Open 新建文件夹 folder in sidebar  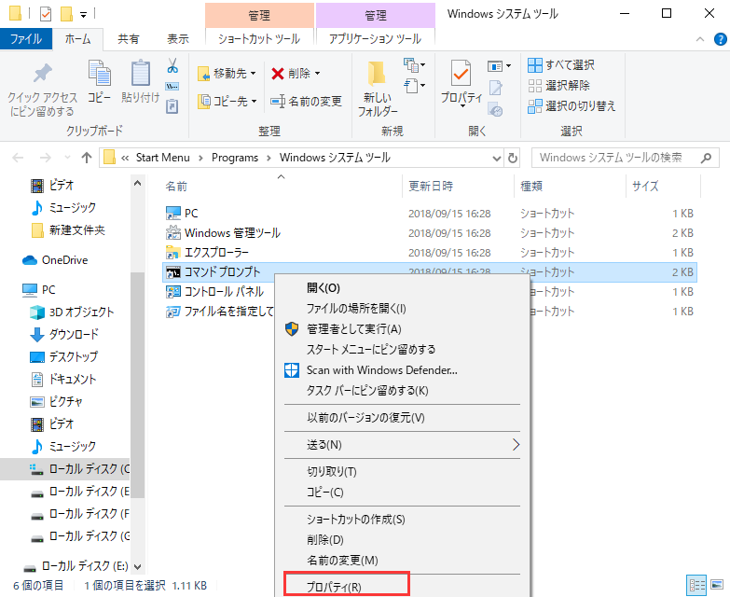click(x=68, y=230)
